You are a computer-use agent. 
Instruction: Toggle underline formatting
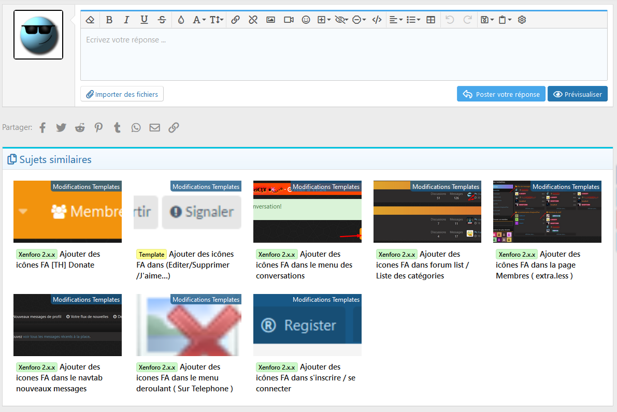(144, 20)
